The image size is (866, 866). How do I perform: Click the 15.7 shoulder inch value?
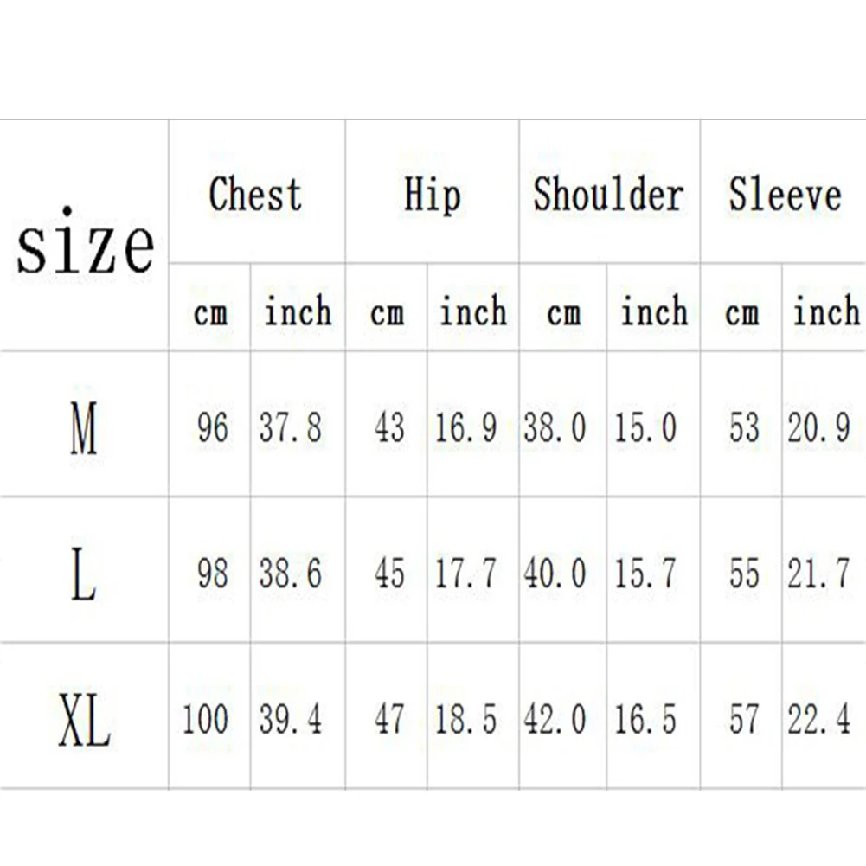[645, 574]
